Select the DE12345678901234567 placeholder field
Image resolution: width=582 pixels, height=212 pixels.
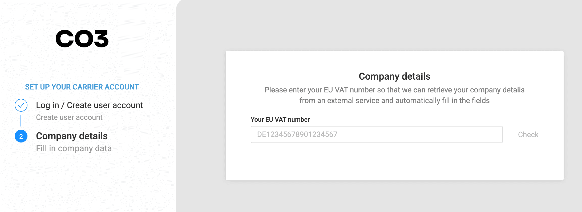pyautogui.click(x=376, y=134)
